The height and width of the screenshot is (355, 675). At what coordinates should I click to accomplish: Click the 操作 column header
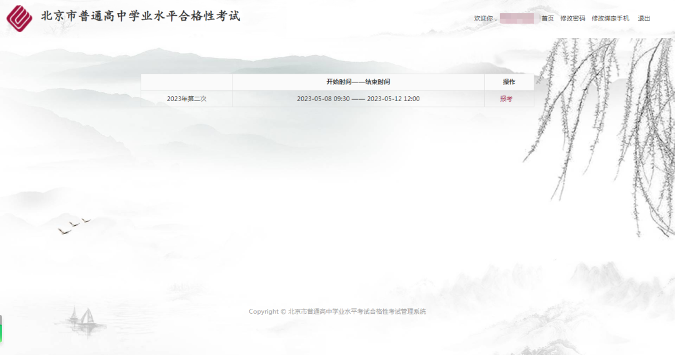(x=509, y=82)
